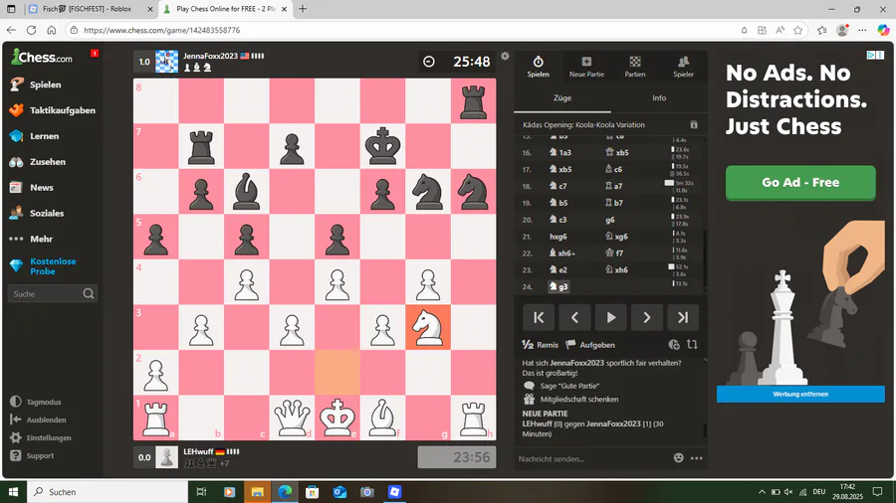Screen dimensions: 896x503
Task: Open Spielen in the left sidebar
Action: tap(36, 84)
